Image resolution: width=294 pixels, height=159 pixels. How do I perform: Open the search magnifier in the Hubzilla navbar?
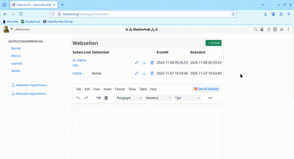[x=255, y=29]
